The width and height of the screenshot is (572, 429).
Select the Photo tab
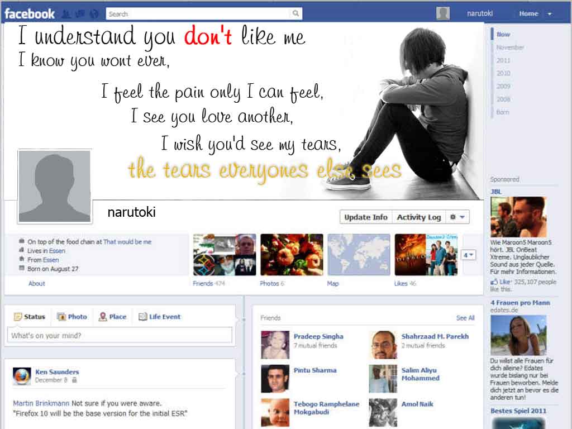72,317
